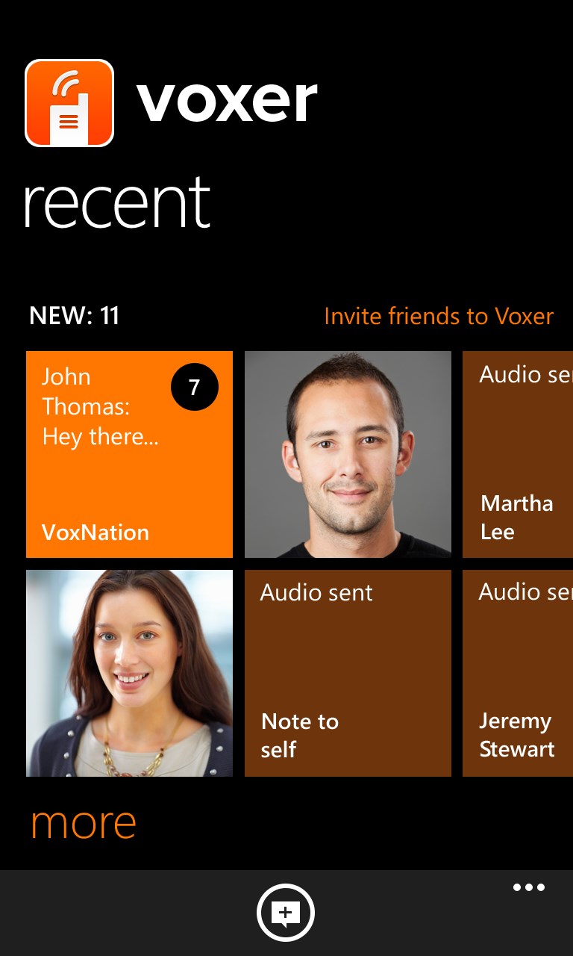Open the Note to self tile
This screenshot has width=573, height=956.
(x=348, y=673)
